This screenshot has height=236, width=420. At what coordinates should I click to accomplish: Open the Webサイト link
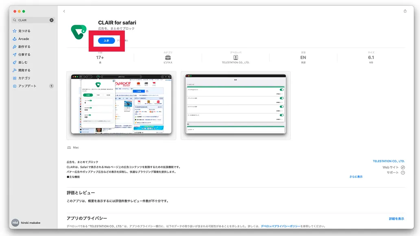[x=391, y=167]
